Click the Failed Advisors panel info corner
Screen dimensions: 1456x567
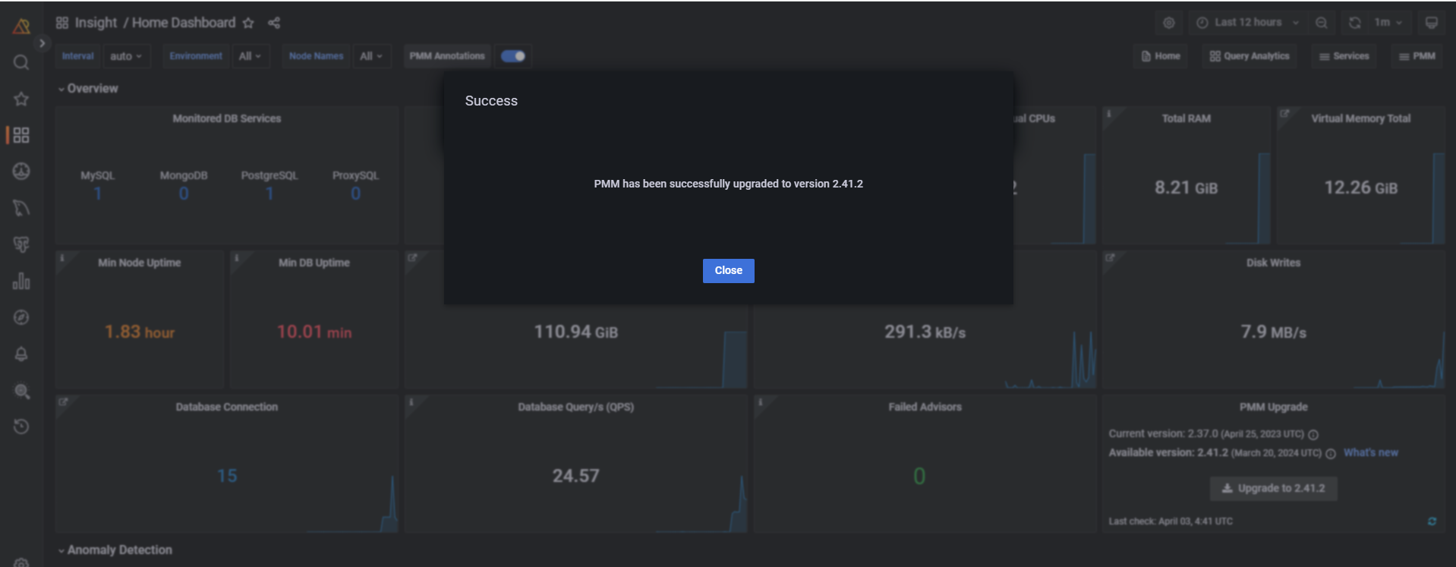pos(760,402)
